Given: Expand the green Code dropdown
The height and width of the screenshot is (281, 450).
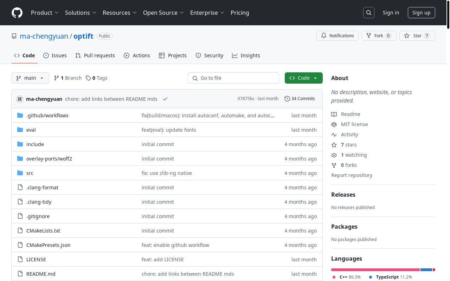Looking at the screenshot, I should pyautogui.click(x=303, y=78).
